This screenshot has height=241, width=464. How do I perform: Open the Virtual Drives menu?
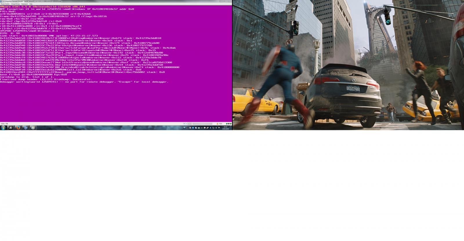pyautogui.click(x=15, y=4)
